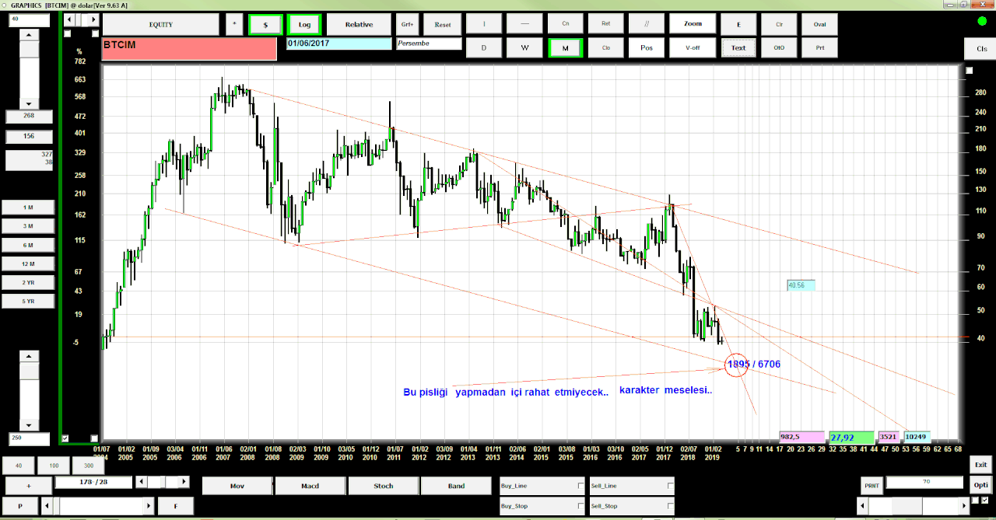Viewport: 996px width, 520px height.
Task: Toggle the unchecked checkbox below Opti button
Action: pyautogui.click(x=974, y=500)
